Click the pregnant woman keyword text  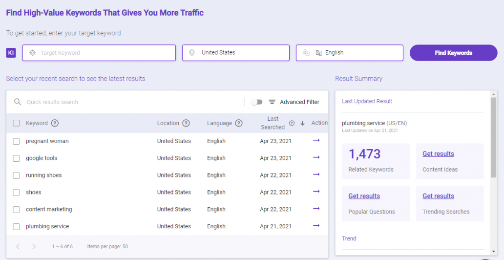pyautogui.click(x=47, y=141)
